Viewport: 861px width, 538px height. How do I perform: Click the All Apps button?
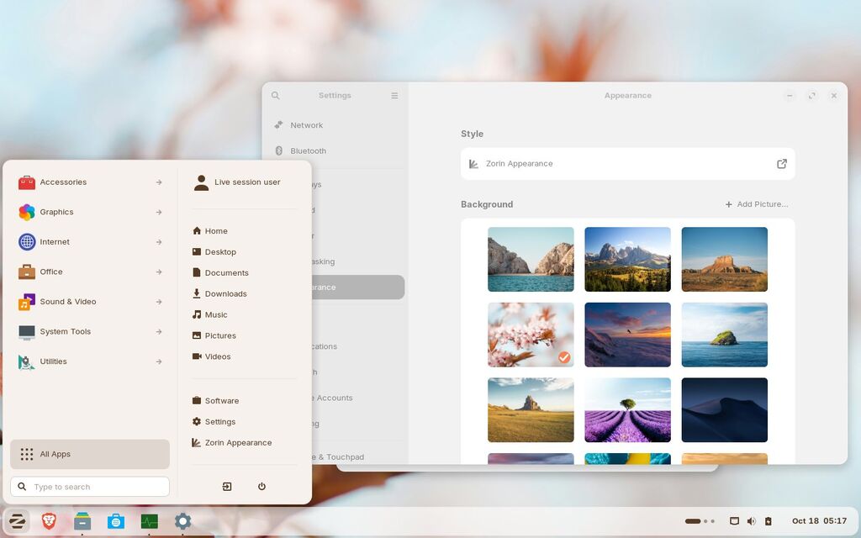(90, 454)
